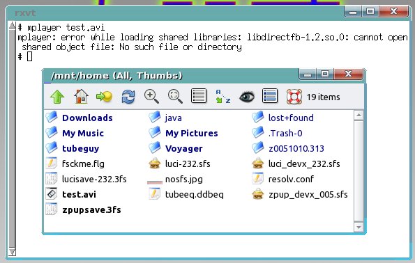
Task: Select luci_devx_232.sfs file
Action: click(x=296, y=164)
